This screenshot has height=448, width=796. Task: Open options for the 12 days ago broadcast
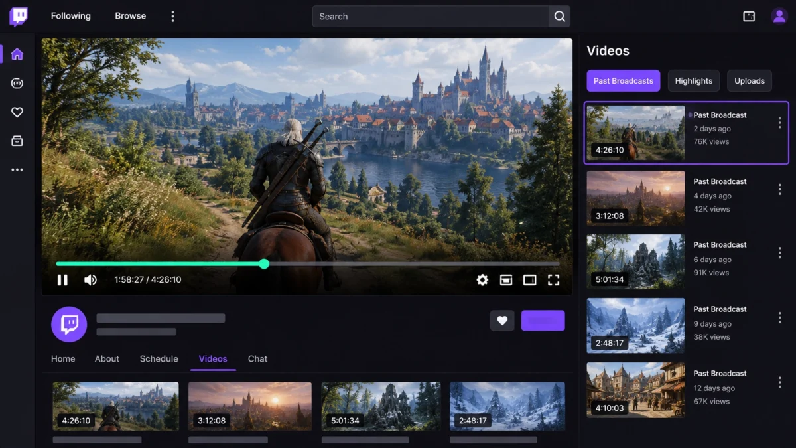[779, 382]
